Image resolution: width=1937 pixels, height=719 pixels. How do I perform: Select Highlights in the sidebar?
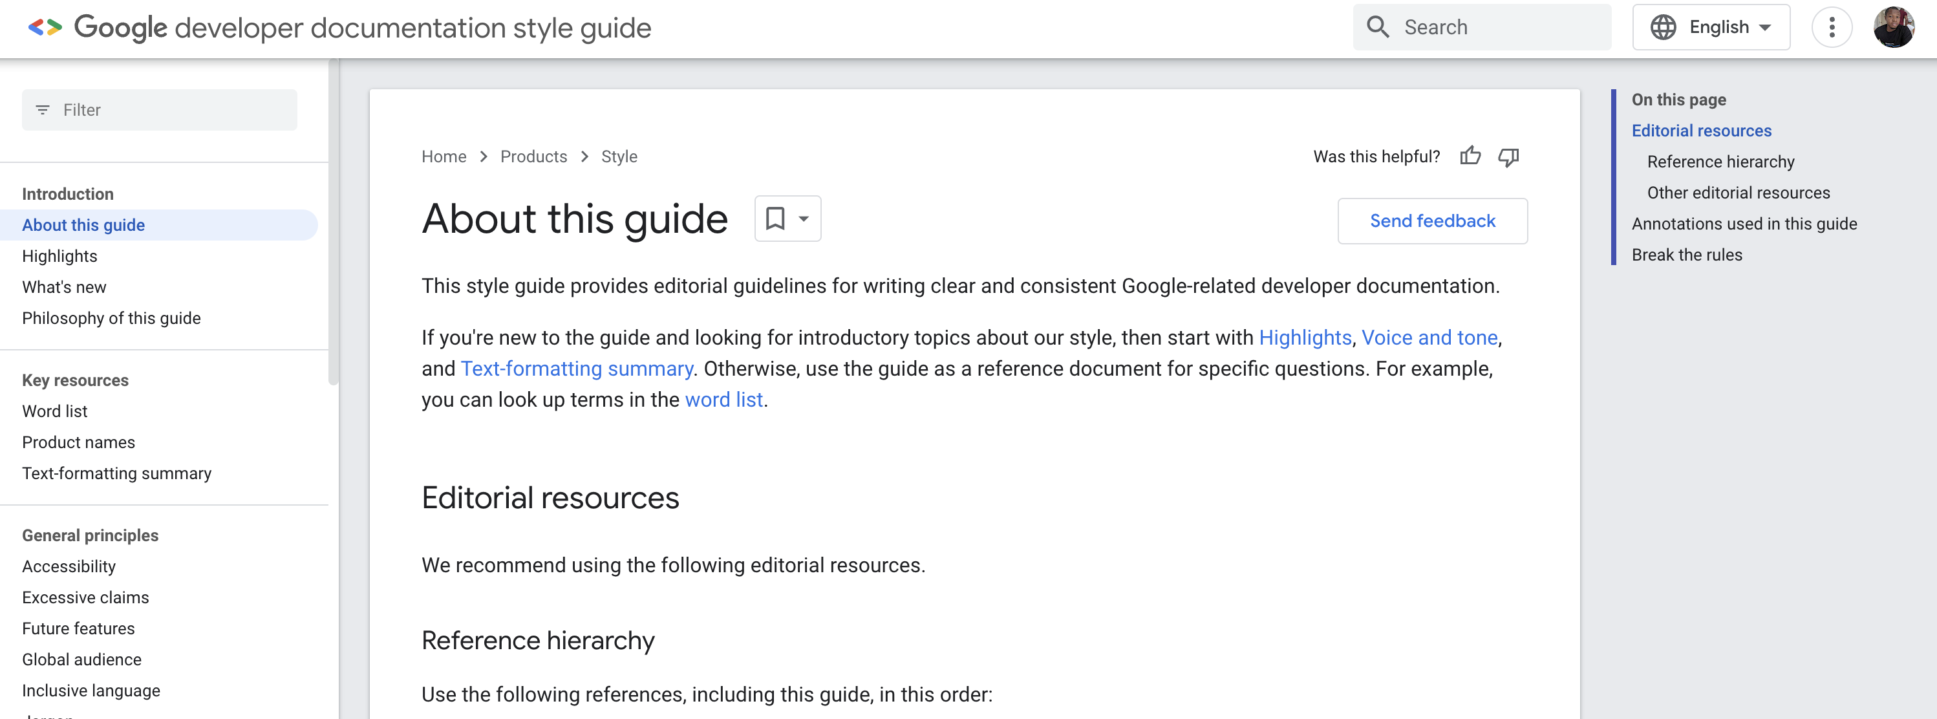[x=59, y=255]
